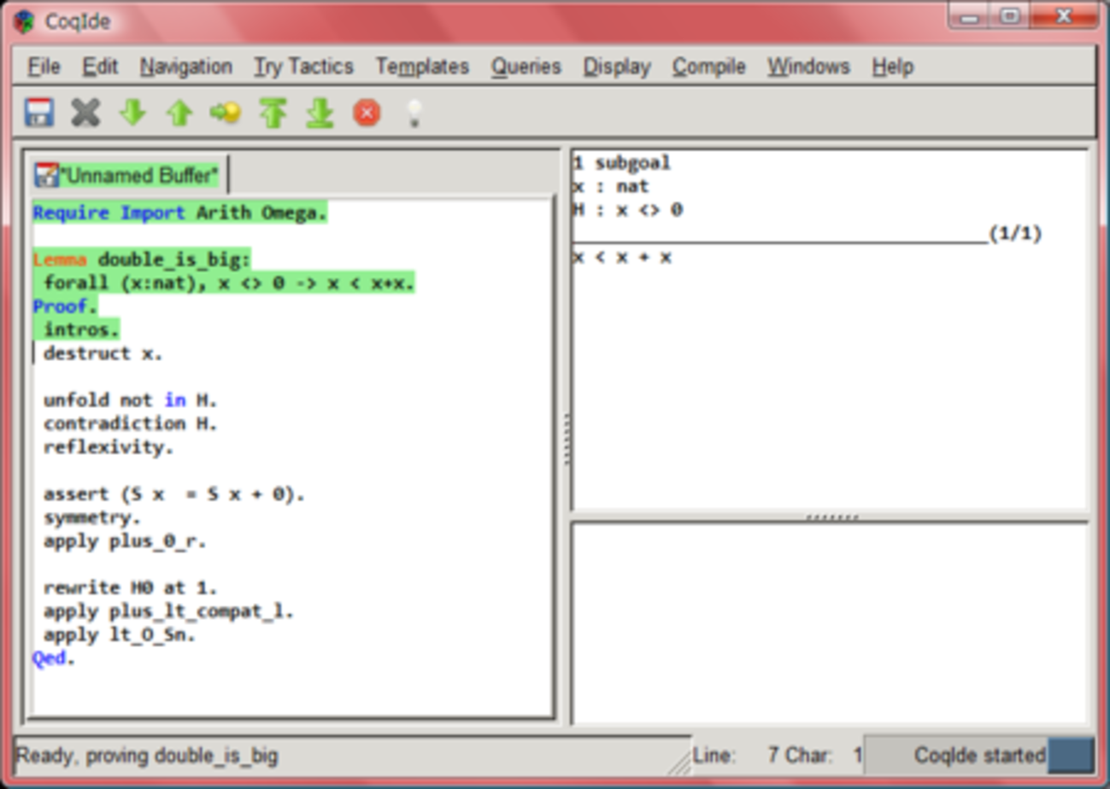Click the Go to start icon
The width and height of the screenshot is (1110, 789).
pyautogui.click(x=273, y=113)
